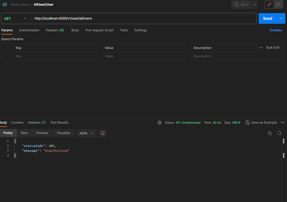Viewport: 287px width, 202px height.
Task: Open the response Cookies tab
Action: pyautogui.click(x=17, y=123)
